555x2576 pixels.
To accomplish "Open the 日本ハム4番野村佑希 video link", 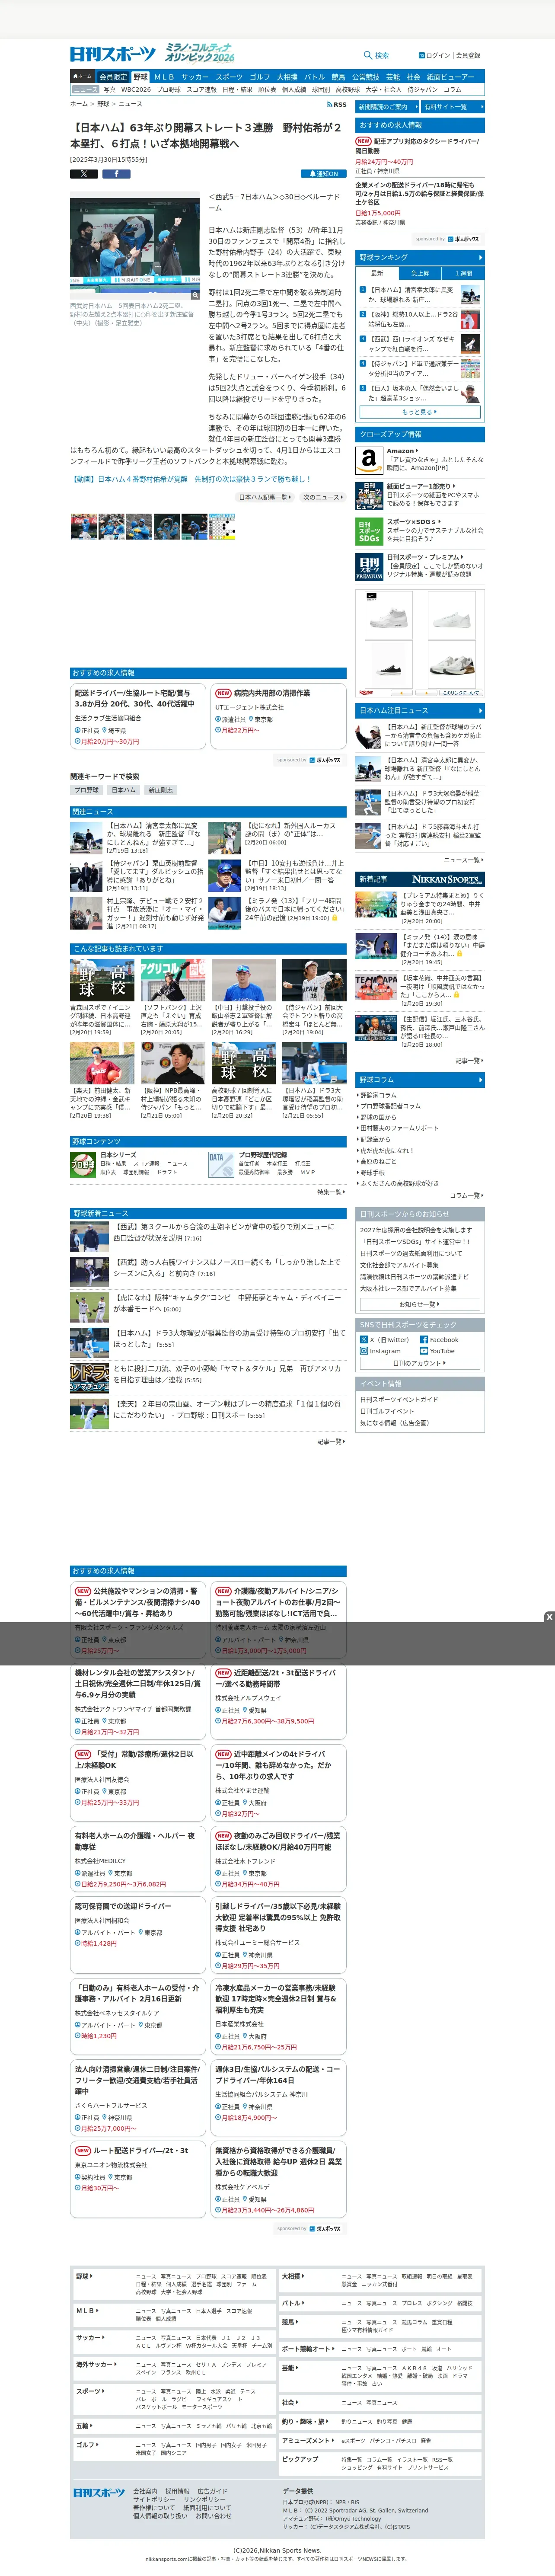I will pyautogui.click(x=191, y=479).
